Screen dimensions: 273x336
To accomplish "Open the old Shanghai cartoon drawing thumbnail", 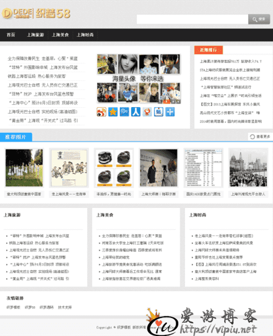I will 69,168.
